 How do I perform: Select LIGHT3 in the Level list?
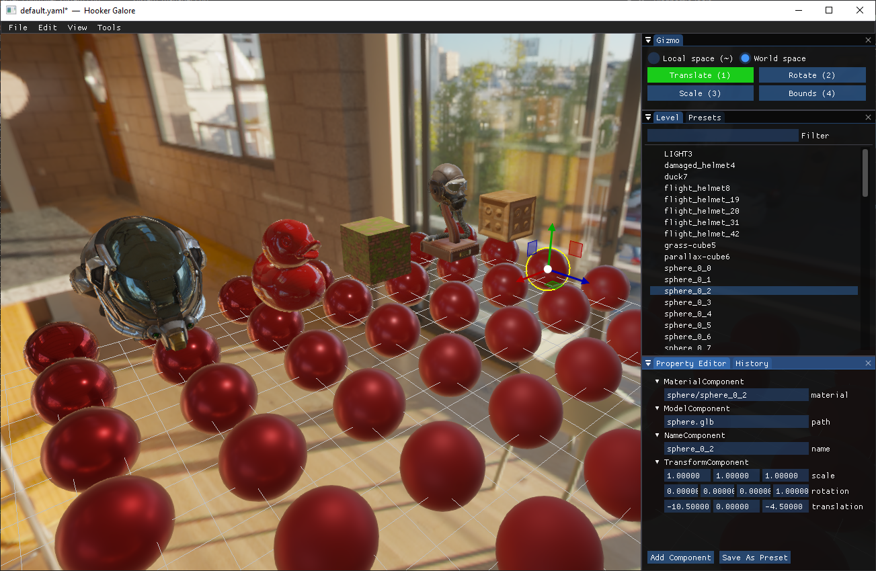point(754,154)
